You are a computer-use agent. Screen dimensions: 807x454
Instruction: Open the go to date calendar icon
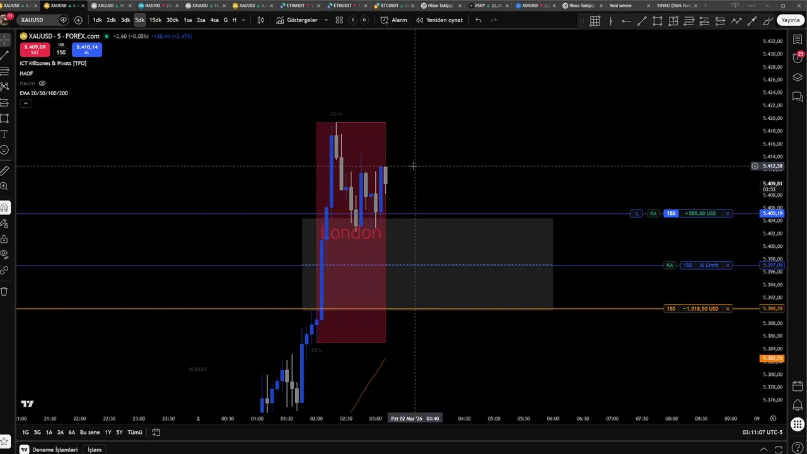point(156,433)
